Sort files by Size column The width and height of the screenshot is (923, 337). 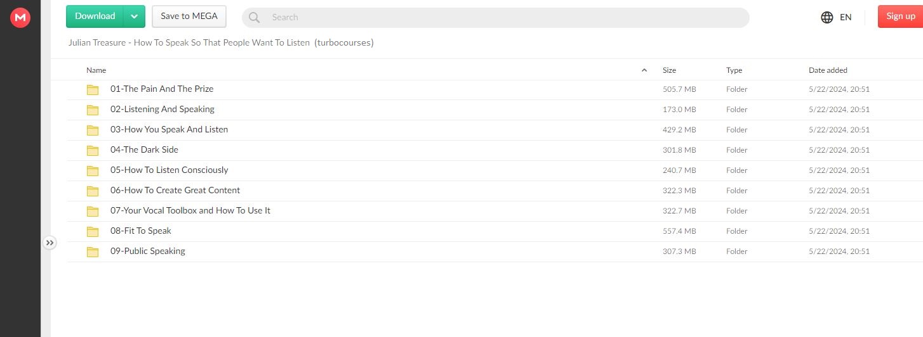[x=669, y=70]
